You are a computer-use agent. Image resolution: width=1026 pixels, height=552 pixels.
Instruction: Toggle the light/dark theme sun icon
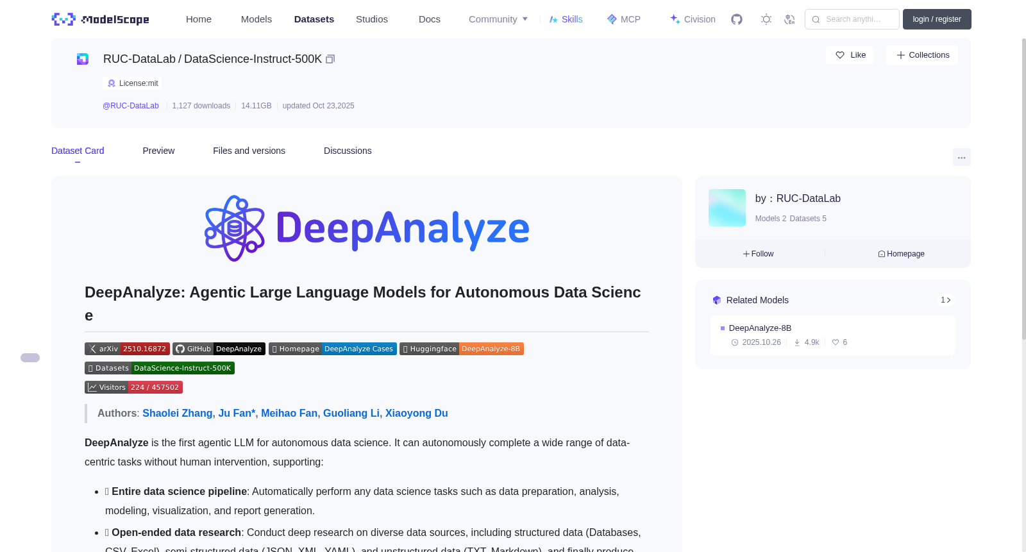point(766,19)
